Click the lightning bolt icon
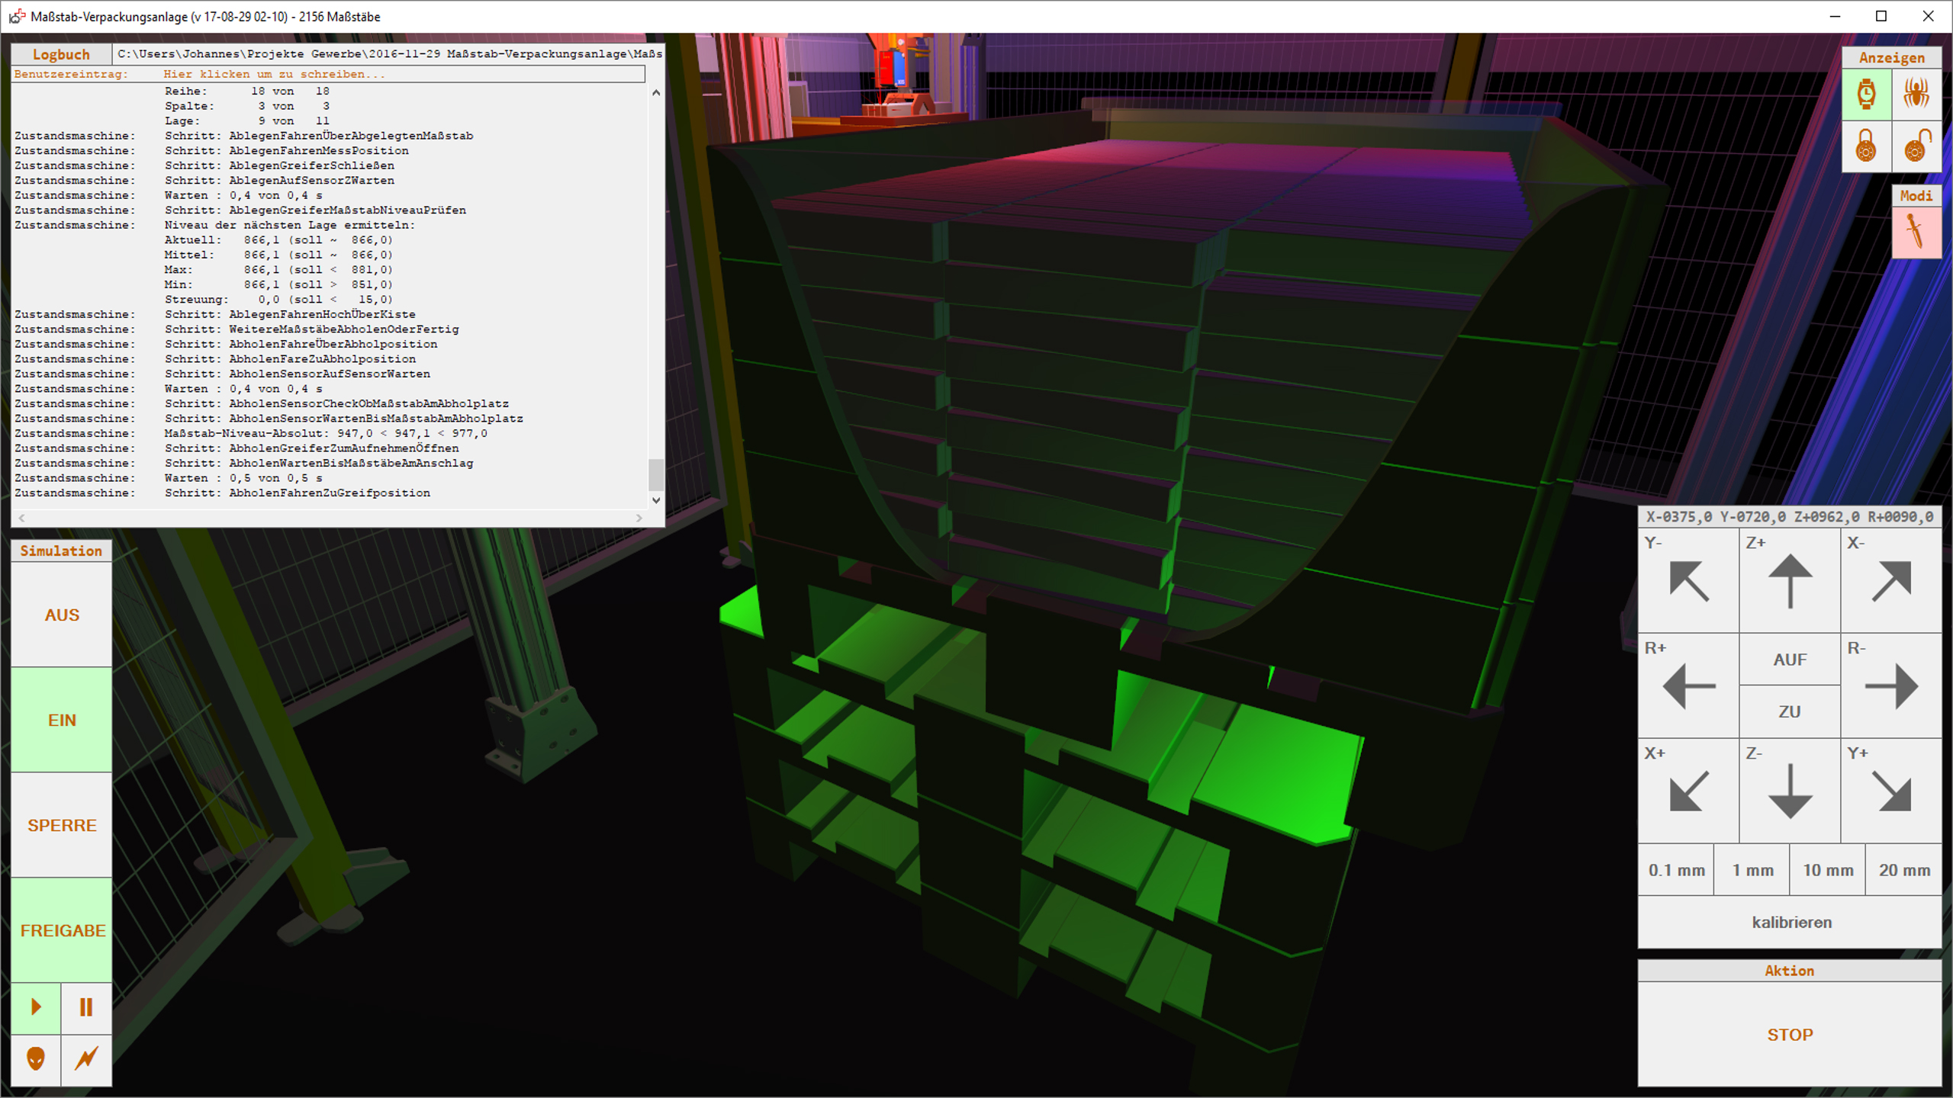1953x1098 pixels. tap(86, 1058)
